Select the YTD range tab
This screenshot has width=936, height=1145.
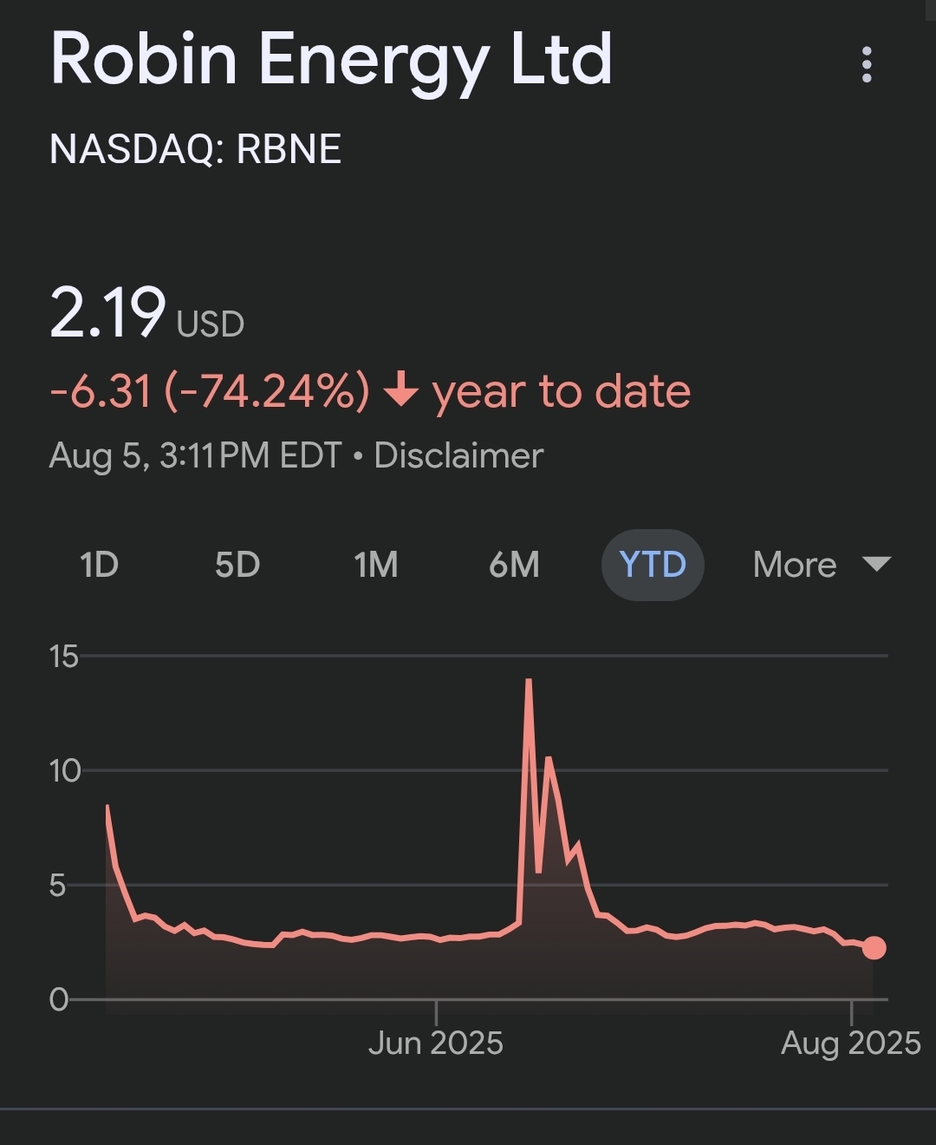[653, 565]
